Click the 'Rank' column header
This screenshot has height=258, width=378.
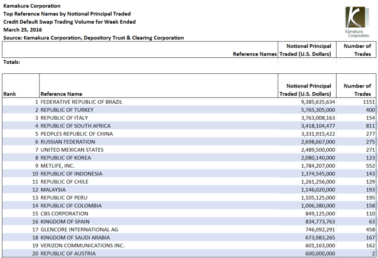[9, 94]
